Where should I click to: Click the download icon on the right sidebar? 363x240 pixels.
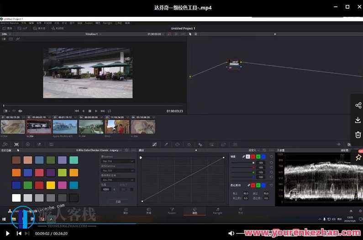[x=358, y=120]
